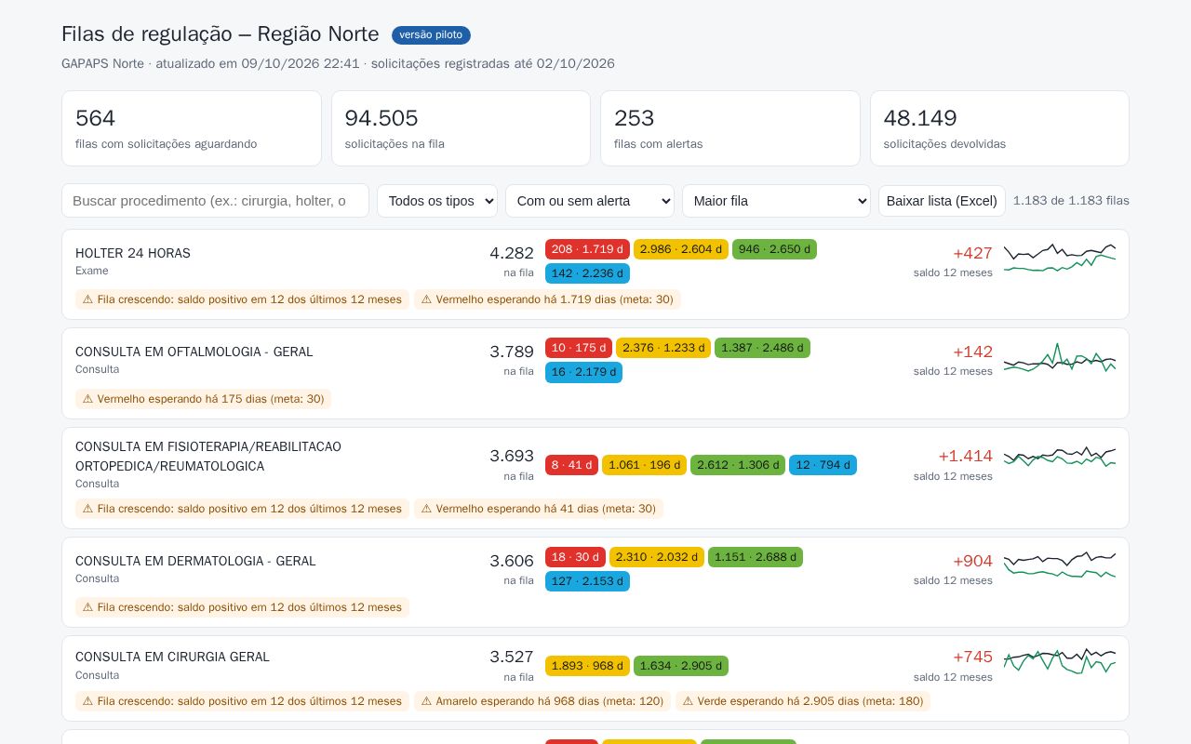Click the 'versão piloto' badge

(x=431, y=35)
